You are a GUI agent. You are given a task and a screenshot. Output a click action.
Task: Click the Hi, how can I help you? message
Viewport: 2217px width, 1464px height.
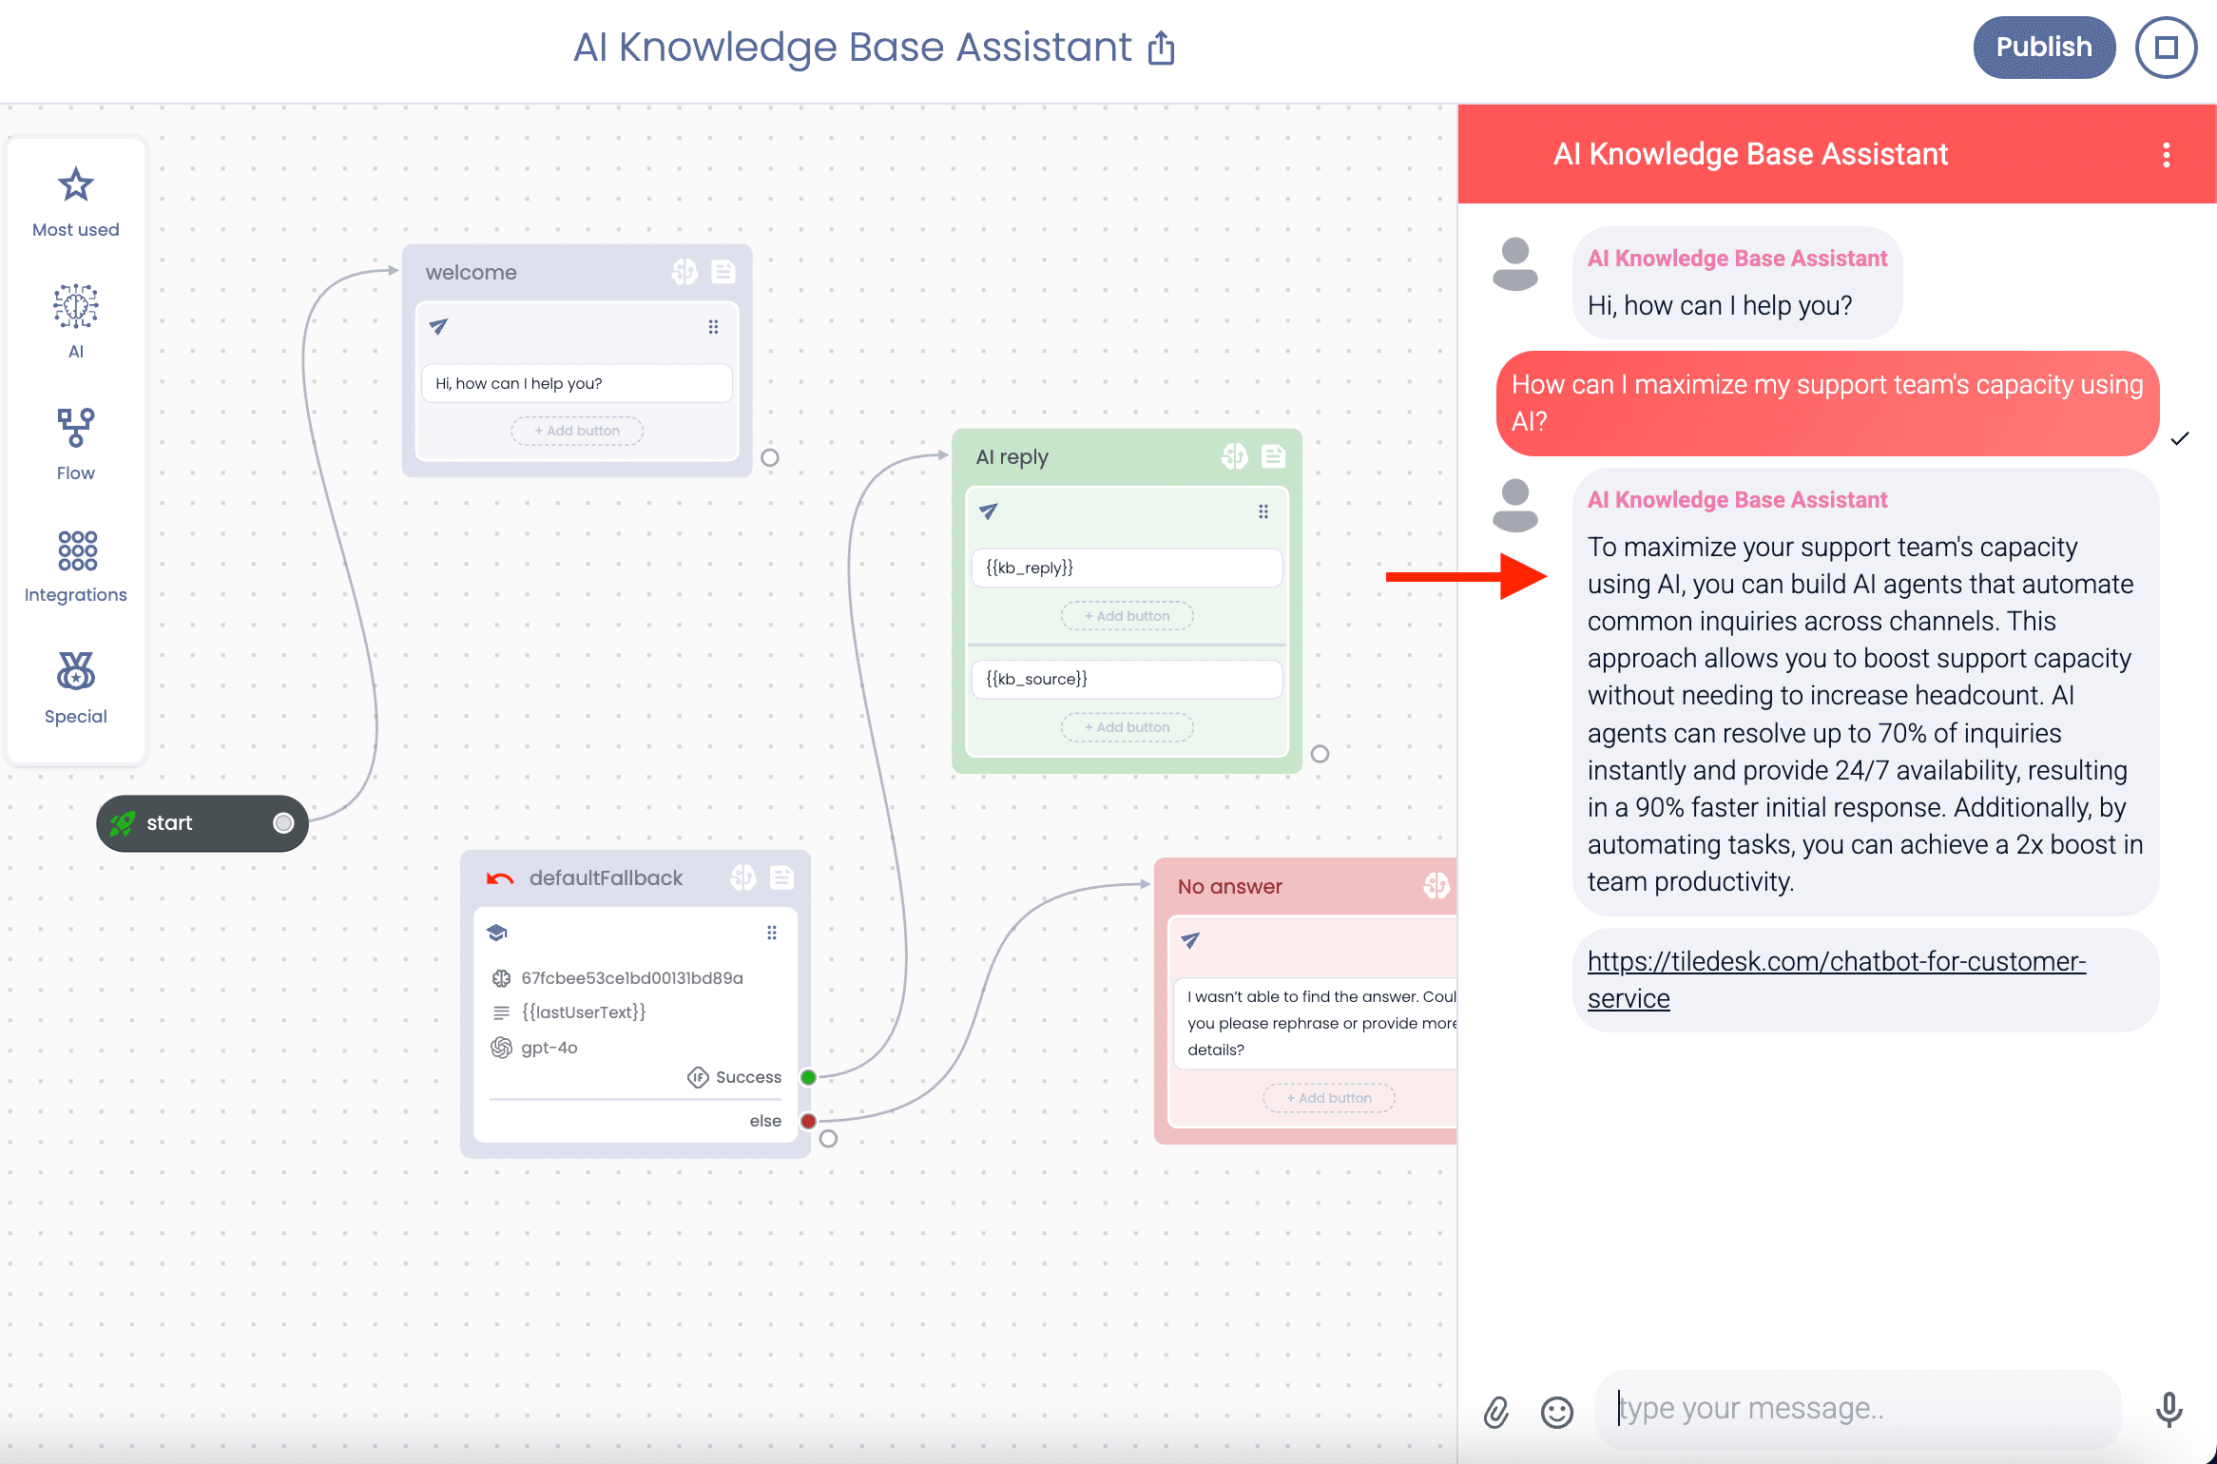pos(577,383)
